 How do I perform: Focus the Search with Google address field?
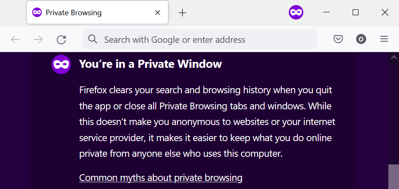tap(199, 39)
